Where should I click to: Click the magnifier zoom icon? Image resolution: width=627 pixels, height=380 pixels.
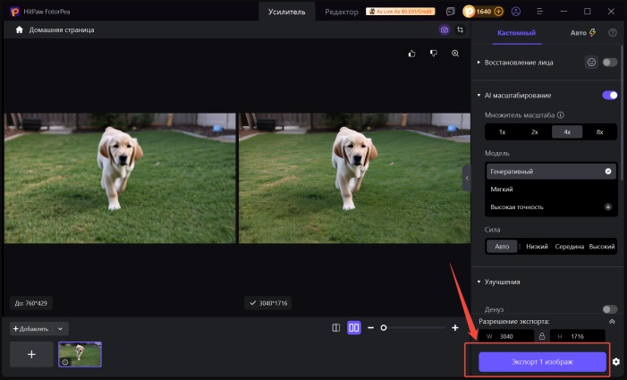(x=455, y=54)
